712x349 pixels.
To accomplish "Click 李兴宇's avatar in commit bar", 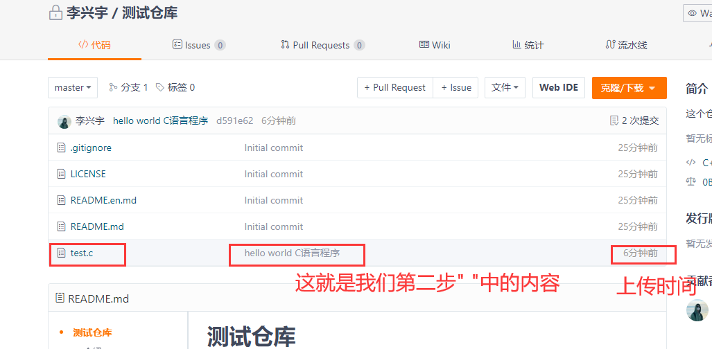I will pyautogui.click(x=64, y=121).
